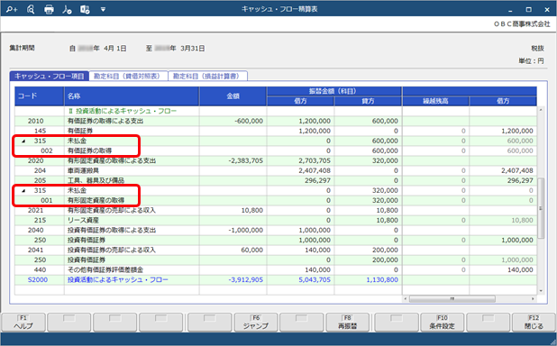The width and height of the screenshot is (557, 346).
Task: Select row 2010 有価証券の取得による支出
Action: click(x=276, y=121)
